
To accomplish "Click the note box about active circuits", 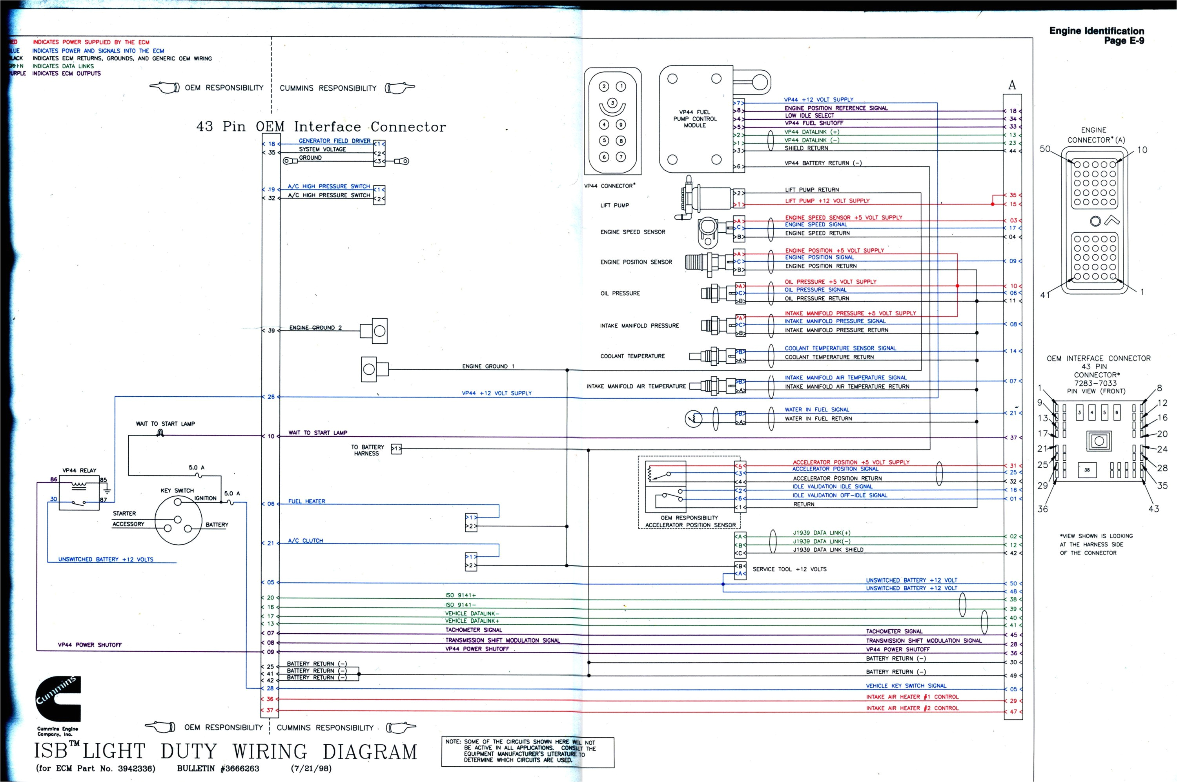I will click(x=527, y=752).
